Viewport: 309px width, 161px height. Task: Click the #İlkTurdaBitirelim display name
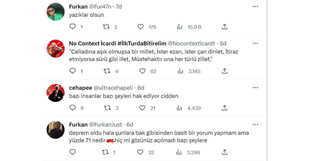(x=117, y=44)
